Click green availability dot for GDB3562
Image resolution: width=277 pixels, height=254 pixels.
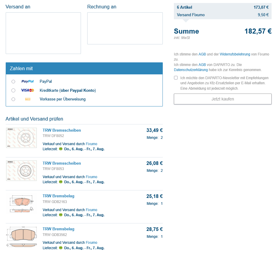point(61,248)
